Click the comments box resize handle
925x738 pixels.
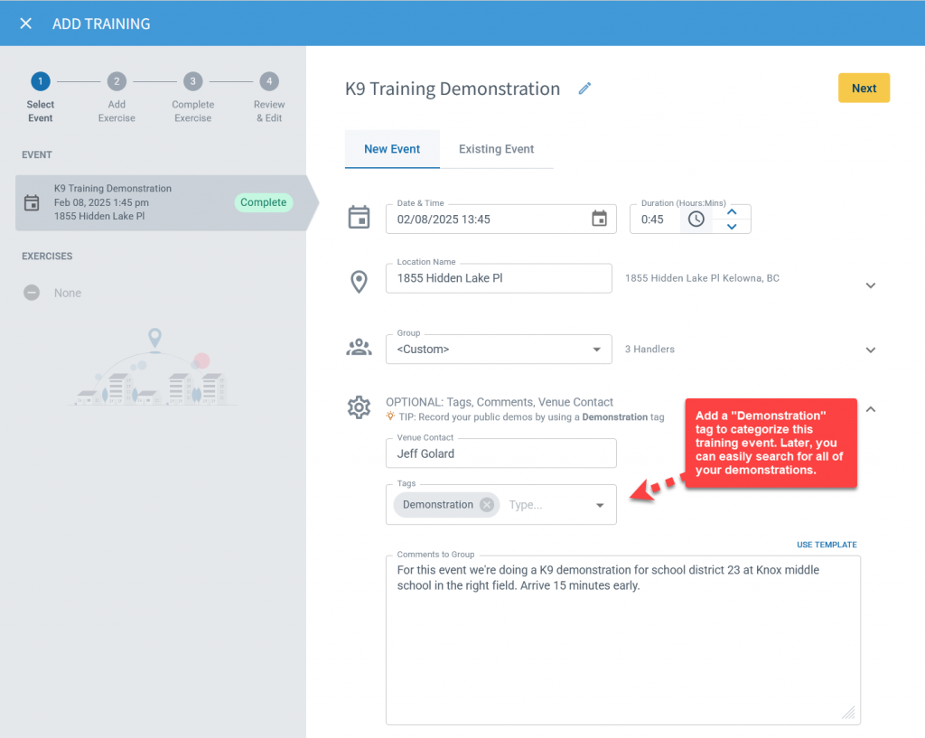point(848,713)
